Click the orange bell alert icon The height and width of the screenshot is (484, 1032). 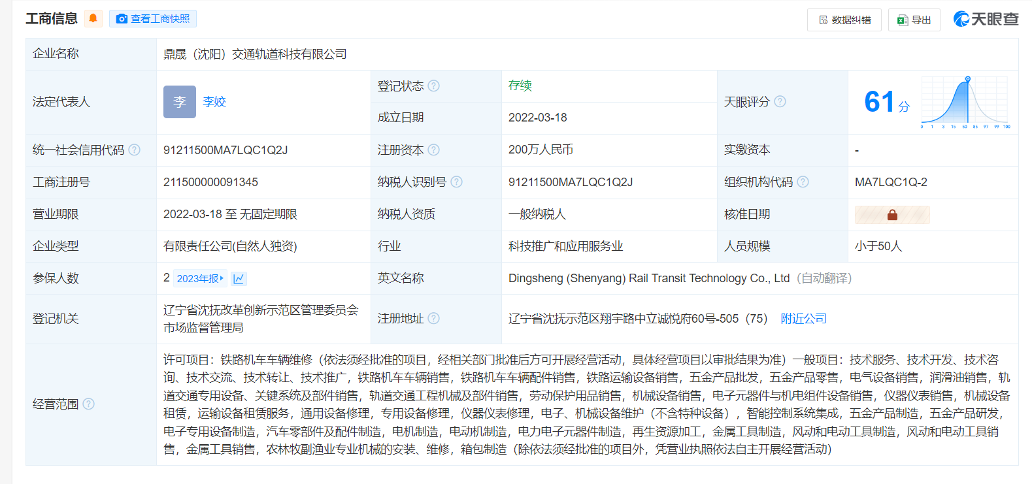pyautogui.click(x=93, y=18)
